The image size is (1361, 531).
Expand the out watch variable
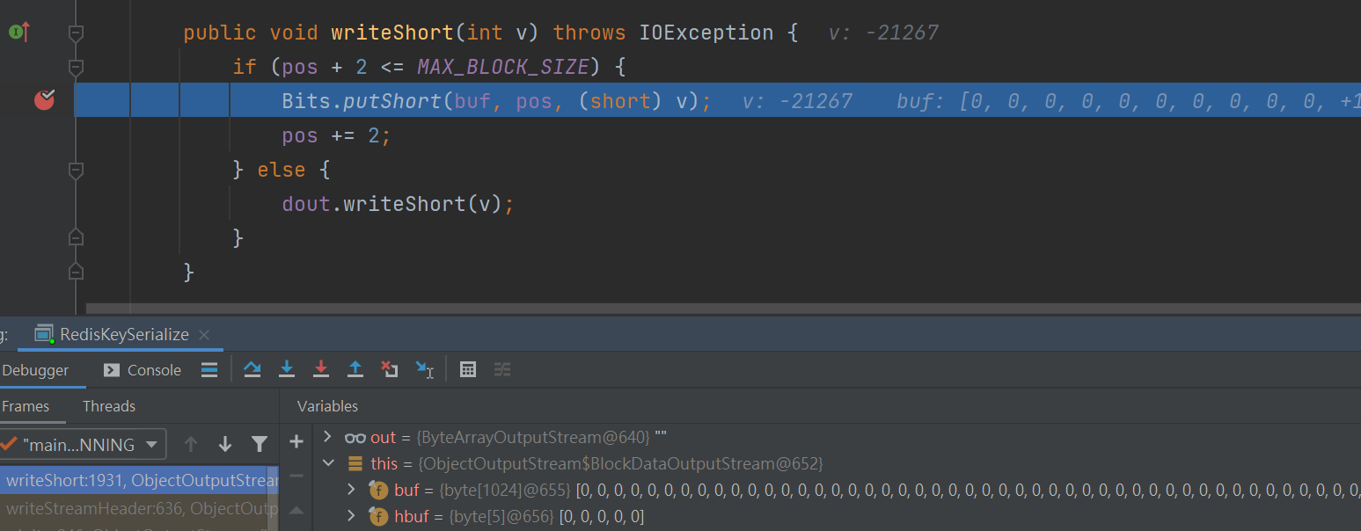pos(328,437)
